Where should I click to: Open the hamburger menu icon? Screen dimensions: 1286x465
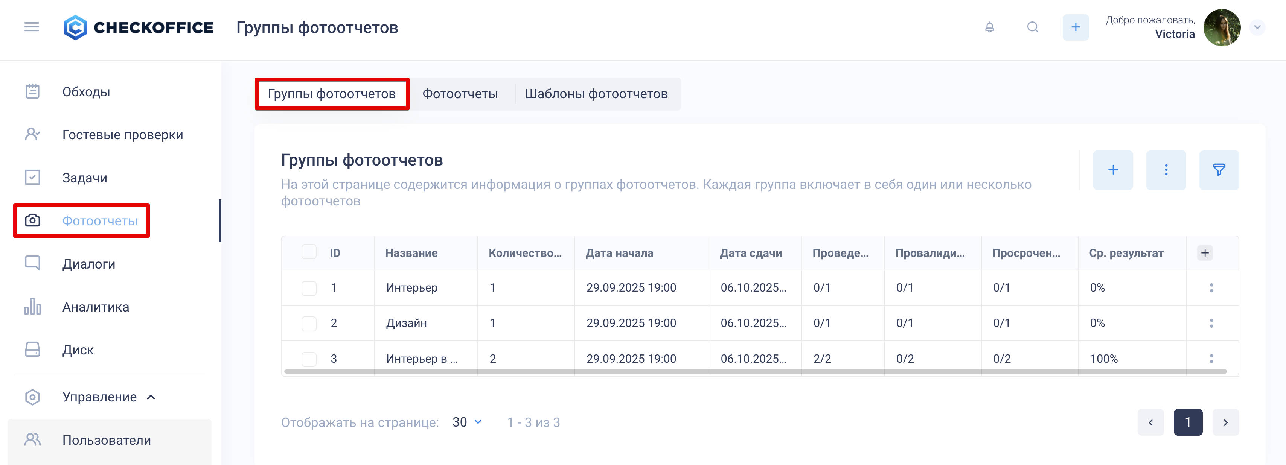coord(32,27)
